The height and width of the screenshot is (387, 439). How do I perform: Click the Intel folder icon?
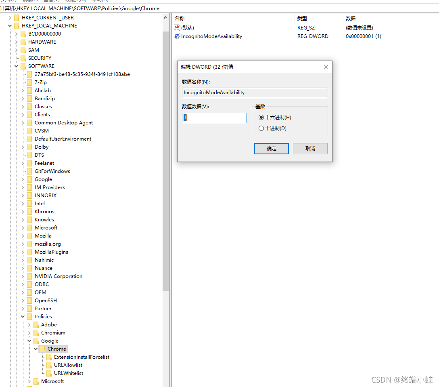[x=30, y=204]
